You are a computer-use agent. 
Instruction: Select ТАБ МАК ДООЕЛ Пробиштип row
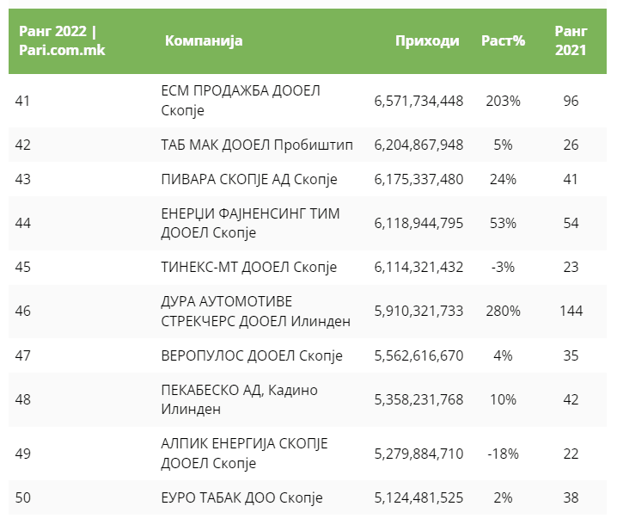[x=257, y=145]
